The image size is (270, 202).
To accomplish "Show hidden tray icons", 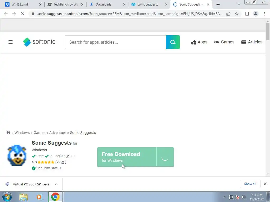I will (224, 197).
